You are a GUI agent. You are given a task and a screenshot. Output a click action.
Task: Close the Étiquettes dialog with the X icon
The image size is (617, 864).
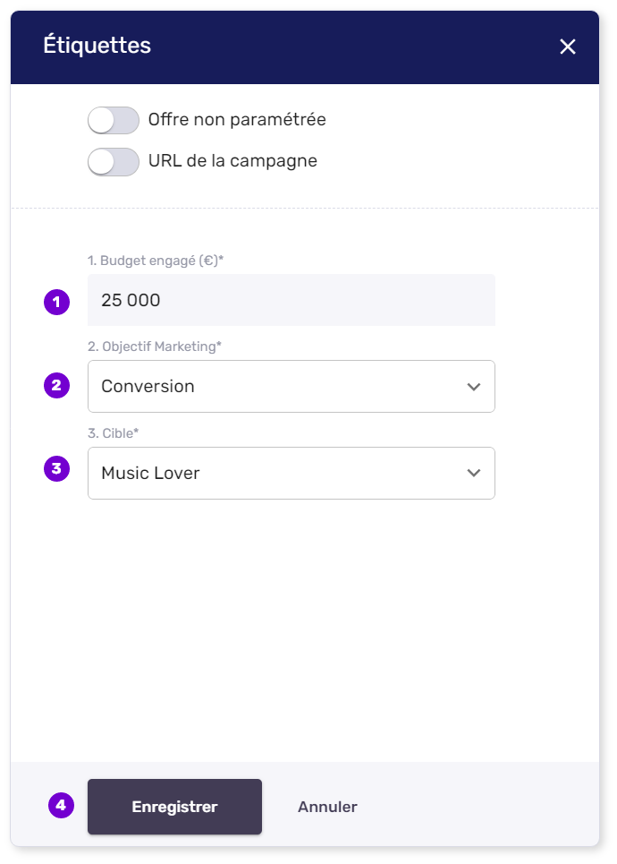(568, 47)
